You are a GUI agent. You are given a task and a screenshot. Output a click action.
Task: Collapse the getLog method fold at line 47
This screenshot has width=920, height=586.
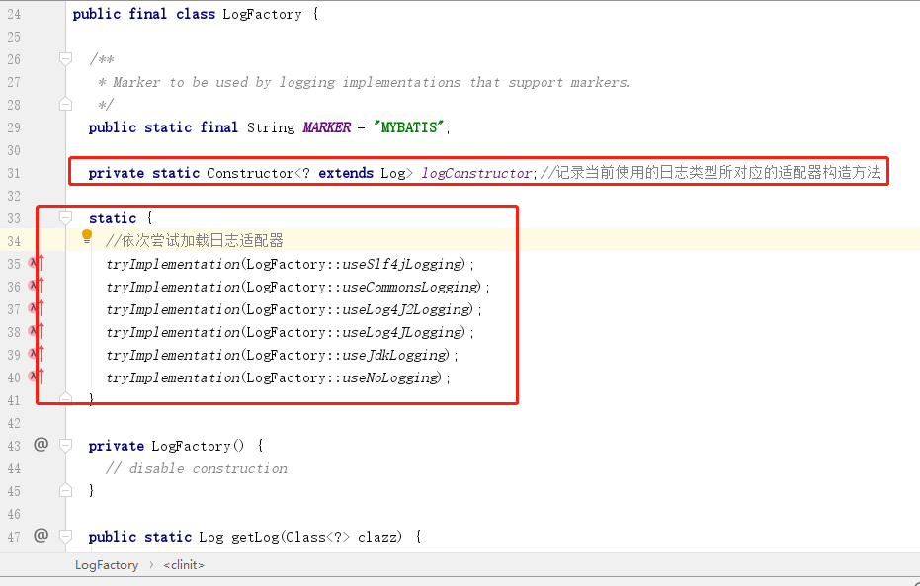(65, 537)
